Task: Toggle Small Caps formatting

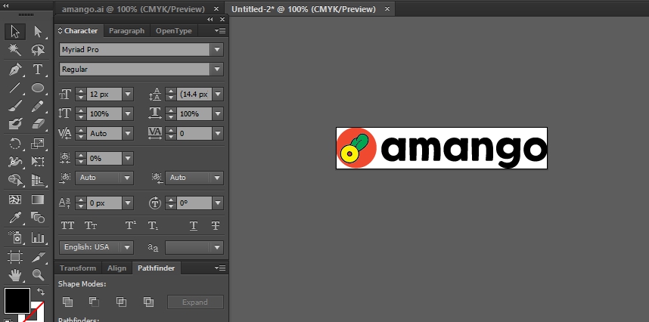Action: pos(91,226)
